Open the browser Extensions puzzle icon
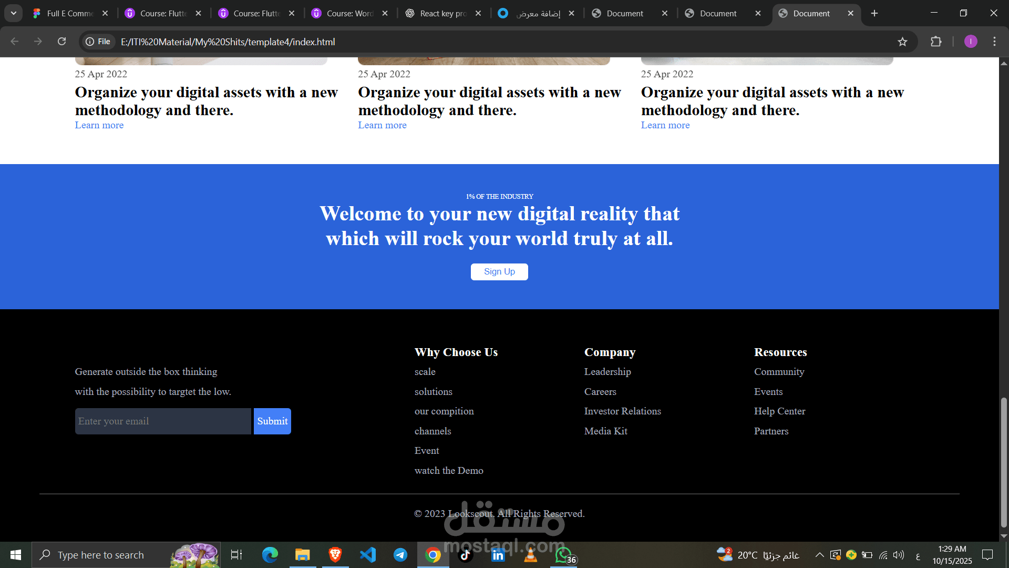Viewport: 1009px width, 568px height. pos(936,42)
